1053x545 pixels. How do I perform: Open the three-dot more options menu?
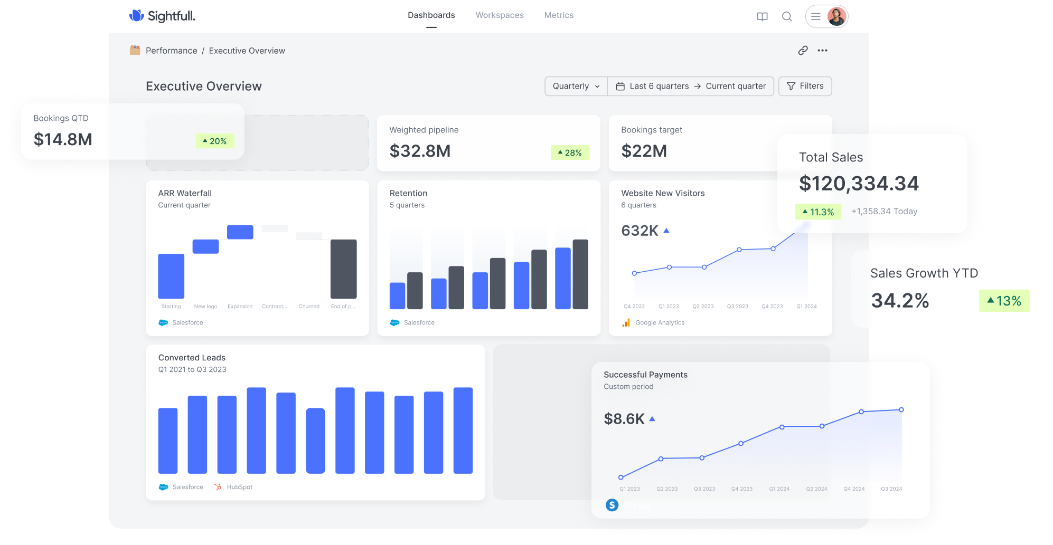click(x=822, y=51)
